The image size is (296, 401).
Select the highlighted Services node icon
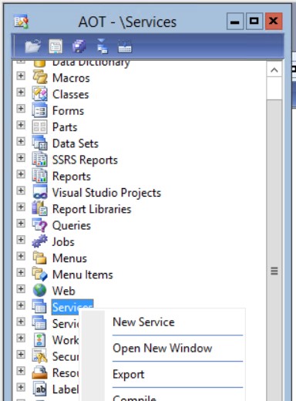tap(39, 307)
